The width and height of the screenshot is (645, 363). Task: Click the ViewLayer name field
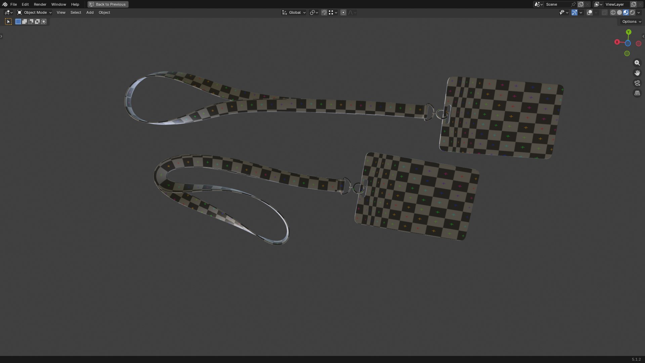coord(617,4)
